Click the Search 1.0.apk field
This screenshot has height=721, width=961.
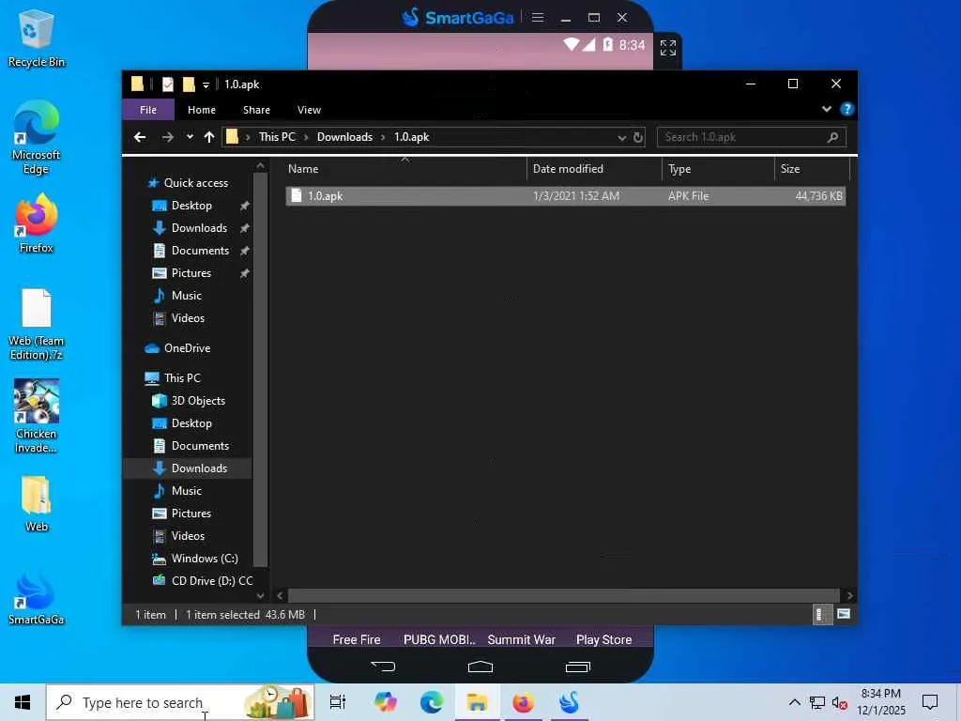(x=752, y=137)
